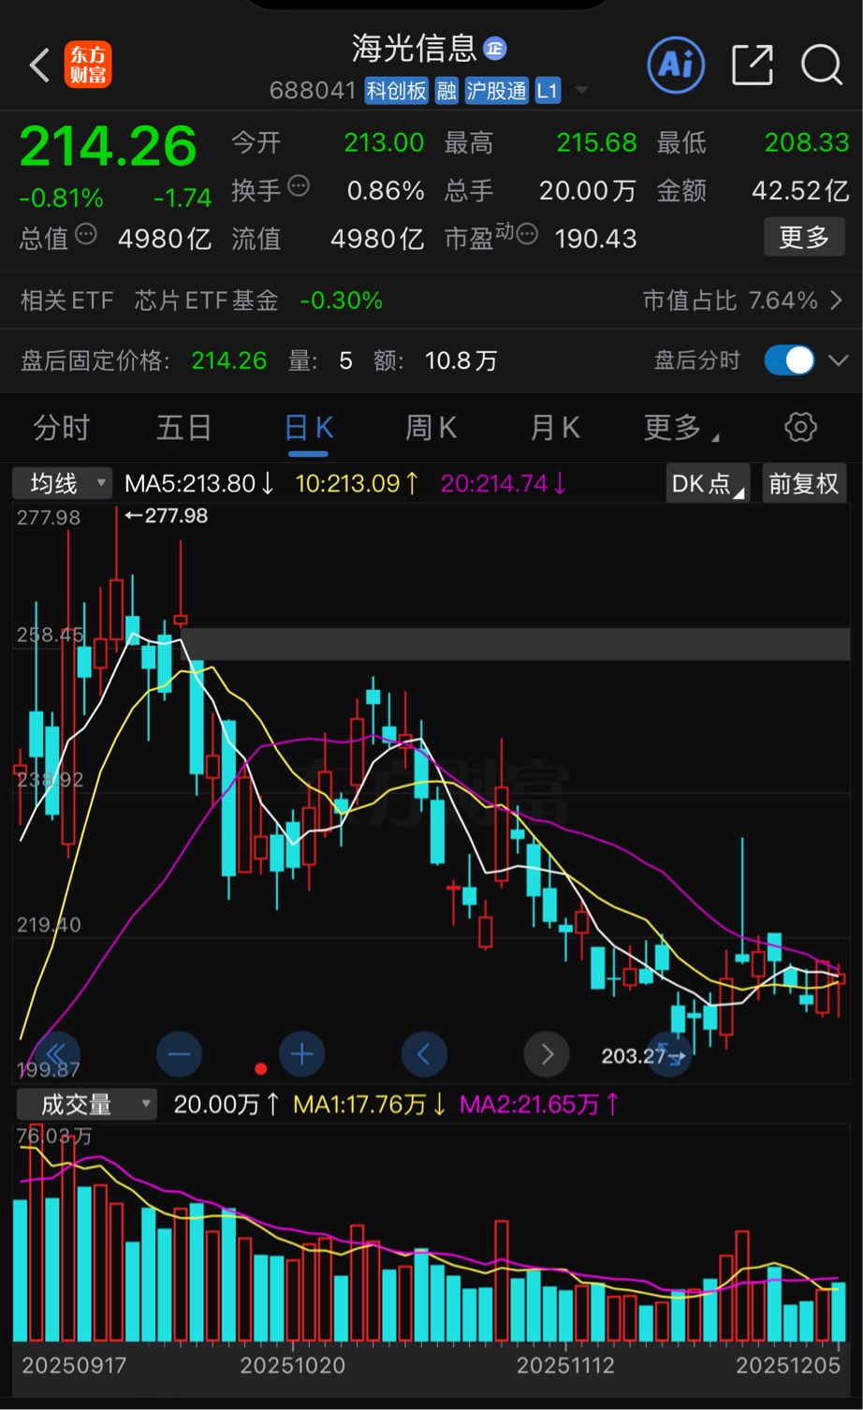Switch to the 周K tab
This screenshot has height=1410, width=863.
click(x=431, y=428)
